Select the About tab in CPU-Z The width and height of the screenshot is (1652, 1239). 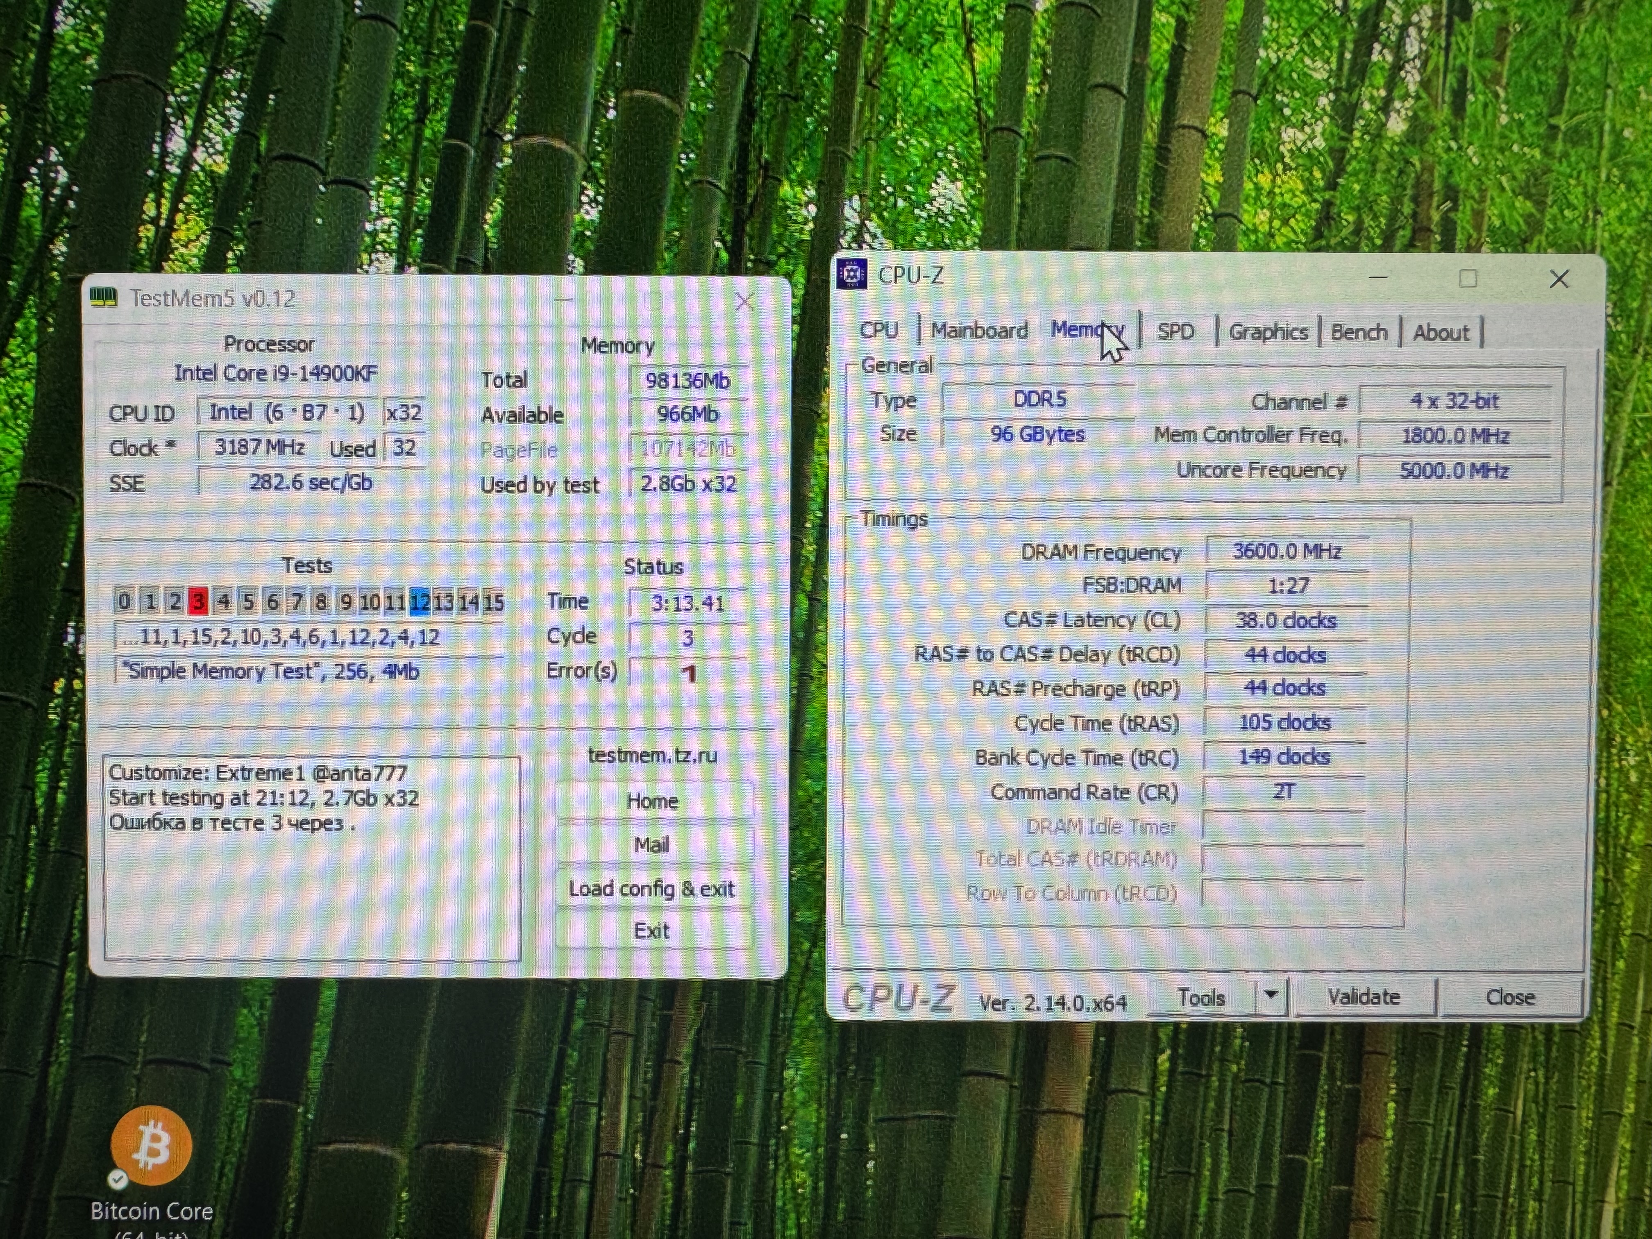(1441, 332)
